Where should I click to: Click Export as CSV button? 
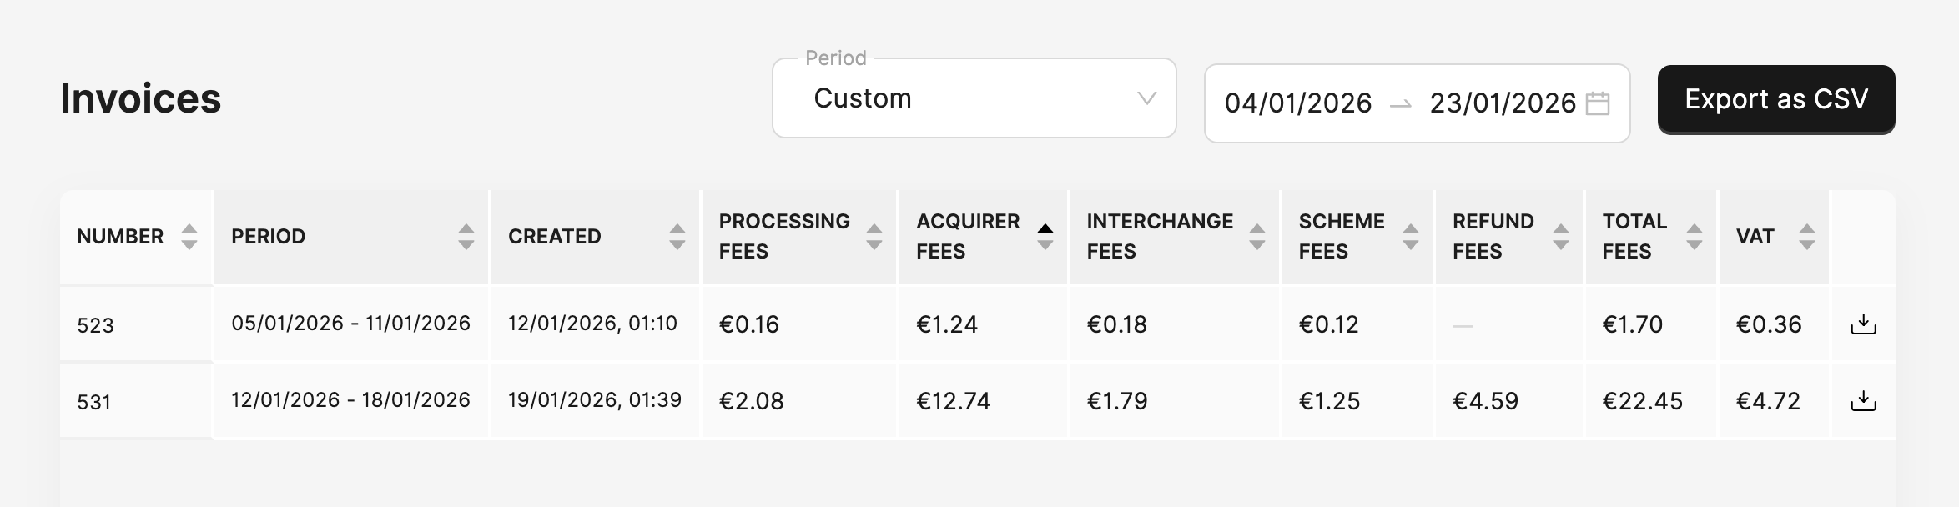pos(1776,99)
